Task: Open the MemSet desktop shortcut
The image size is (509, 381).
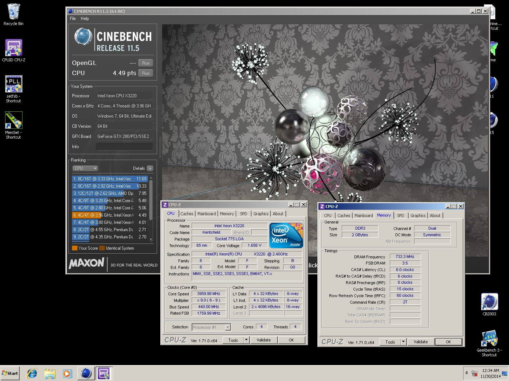Action: point(13,125)
